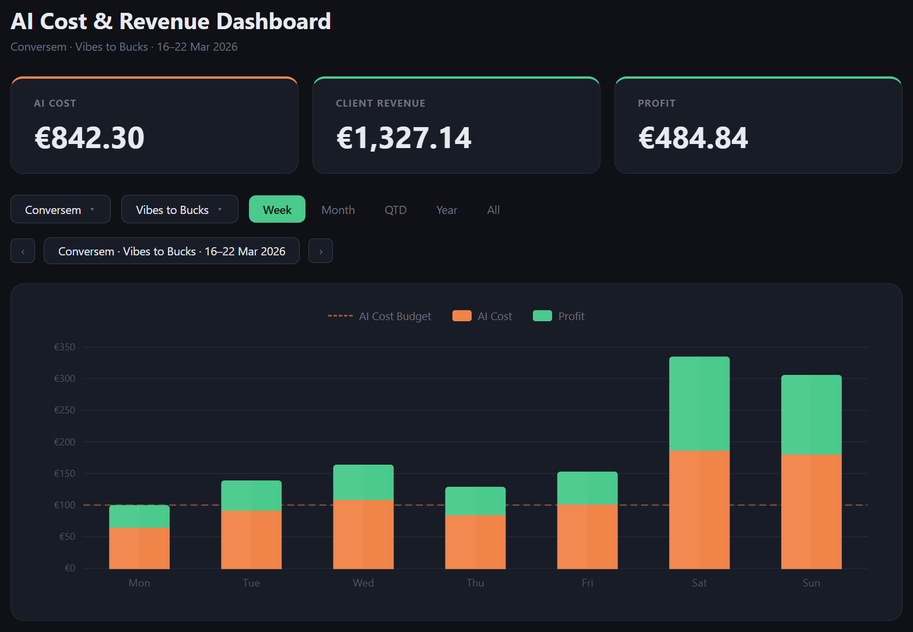Image resolution: width=913 pixels, height=632 pixels.
Task: Toggle AI Cost series visibility in legend
Action: (461, 315)
